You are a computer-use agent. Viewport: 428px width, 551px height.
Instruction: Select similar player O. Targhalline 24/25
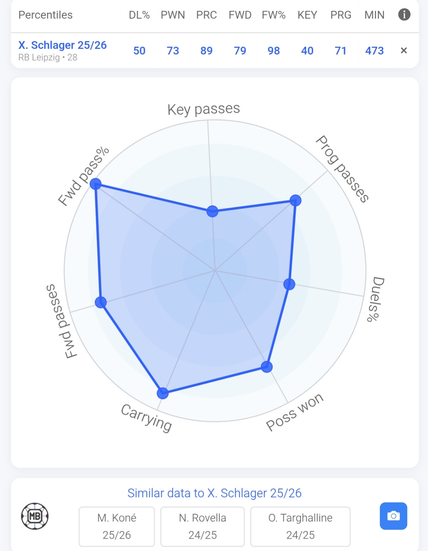coord(300,526)
